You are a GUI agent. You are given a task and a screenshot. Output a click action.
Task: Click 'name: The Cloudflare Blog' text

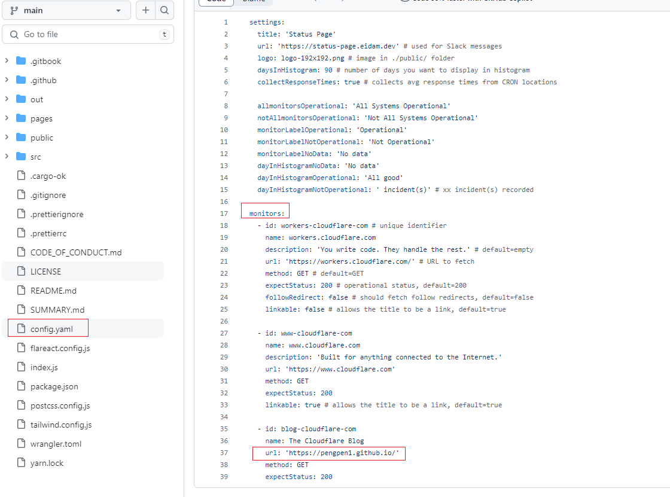[315, 441]
